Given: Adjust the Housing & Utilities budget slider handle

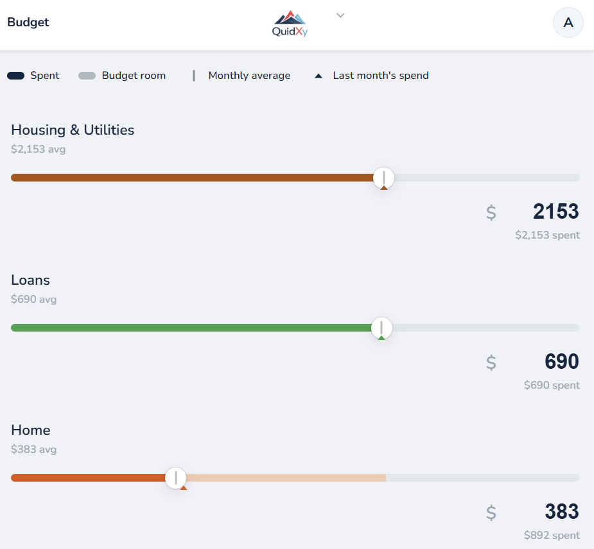Looking at the screenshot, I should click(x=384, y=178).
